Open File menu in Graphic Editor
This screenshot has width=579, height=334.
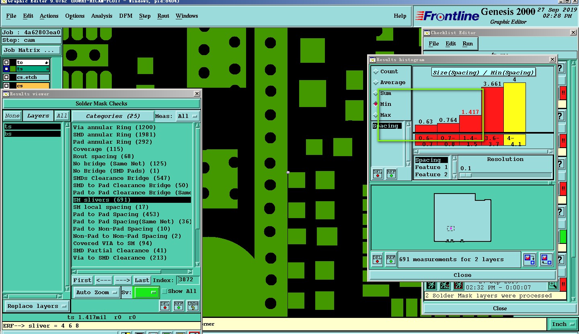click(x=11, y=16)
